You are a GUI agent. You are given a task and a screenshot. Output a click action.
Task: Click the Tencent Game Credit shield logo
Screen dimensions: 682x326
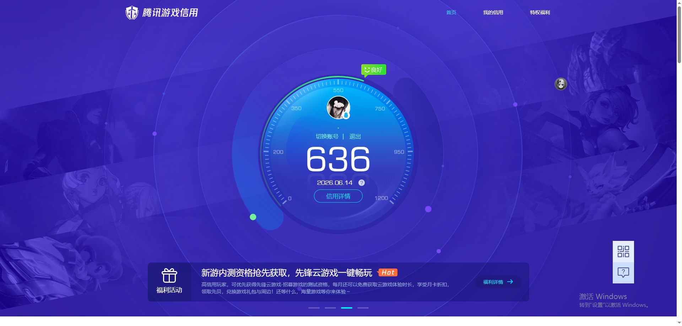click(x=132, y=13)
